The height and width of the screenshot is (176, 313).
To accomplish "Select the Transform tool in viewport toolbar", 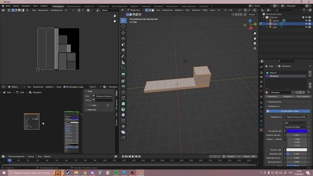I will coord(123,50).
